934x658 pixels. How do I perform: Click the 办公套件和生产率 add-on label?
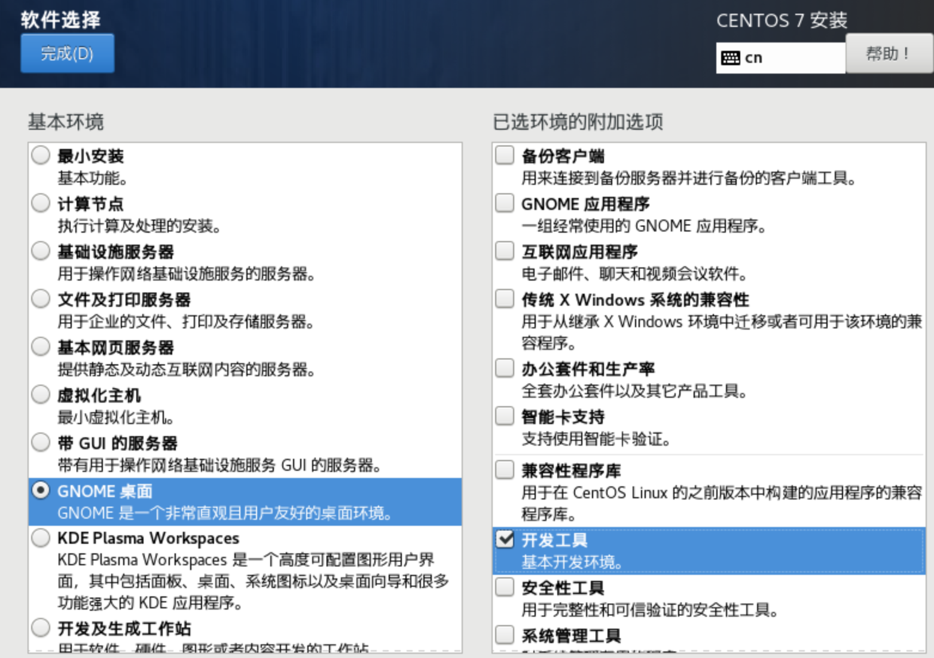click(x=588, y=369)
